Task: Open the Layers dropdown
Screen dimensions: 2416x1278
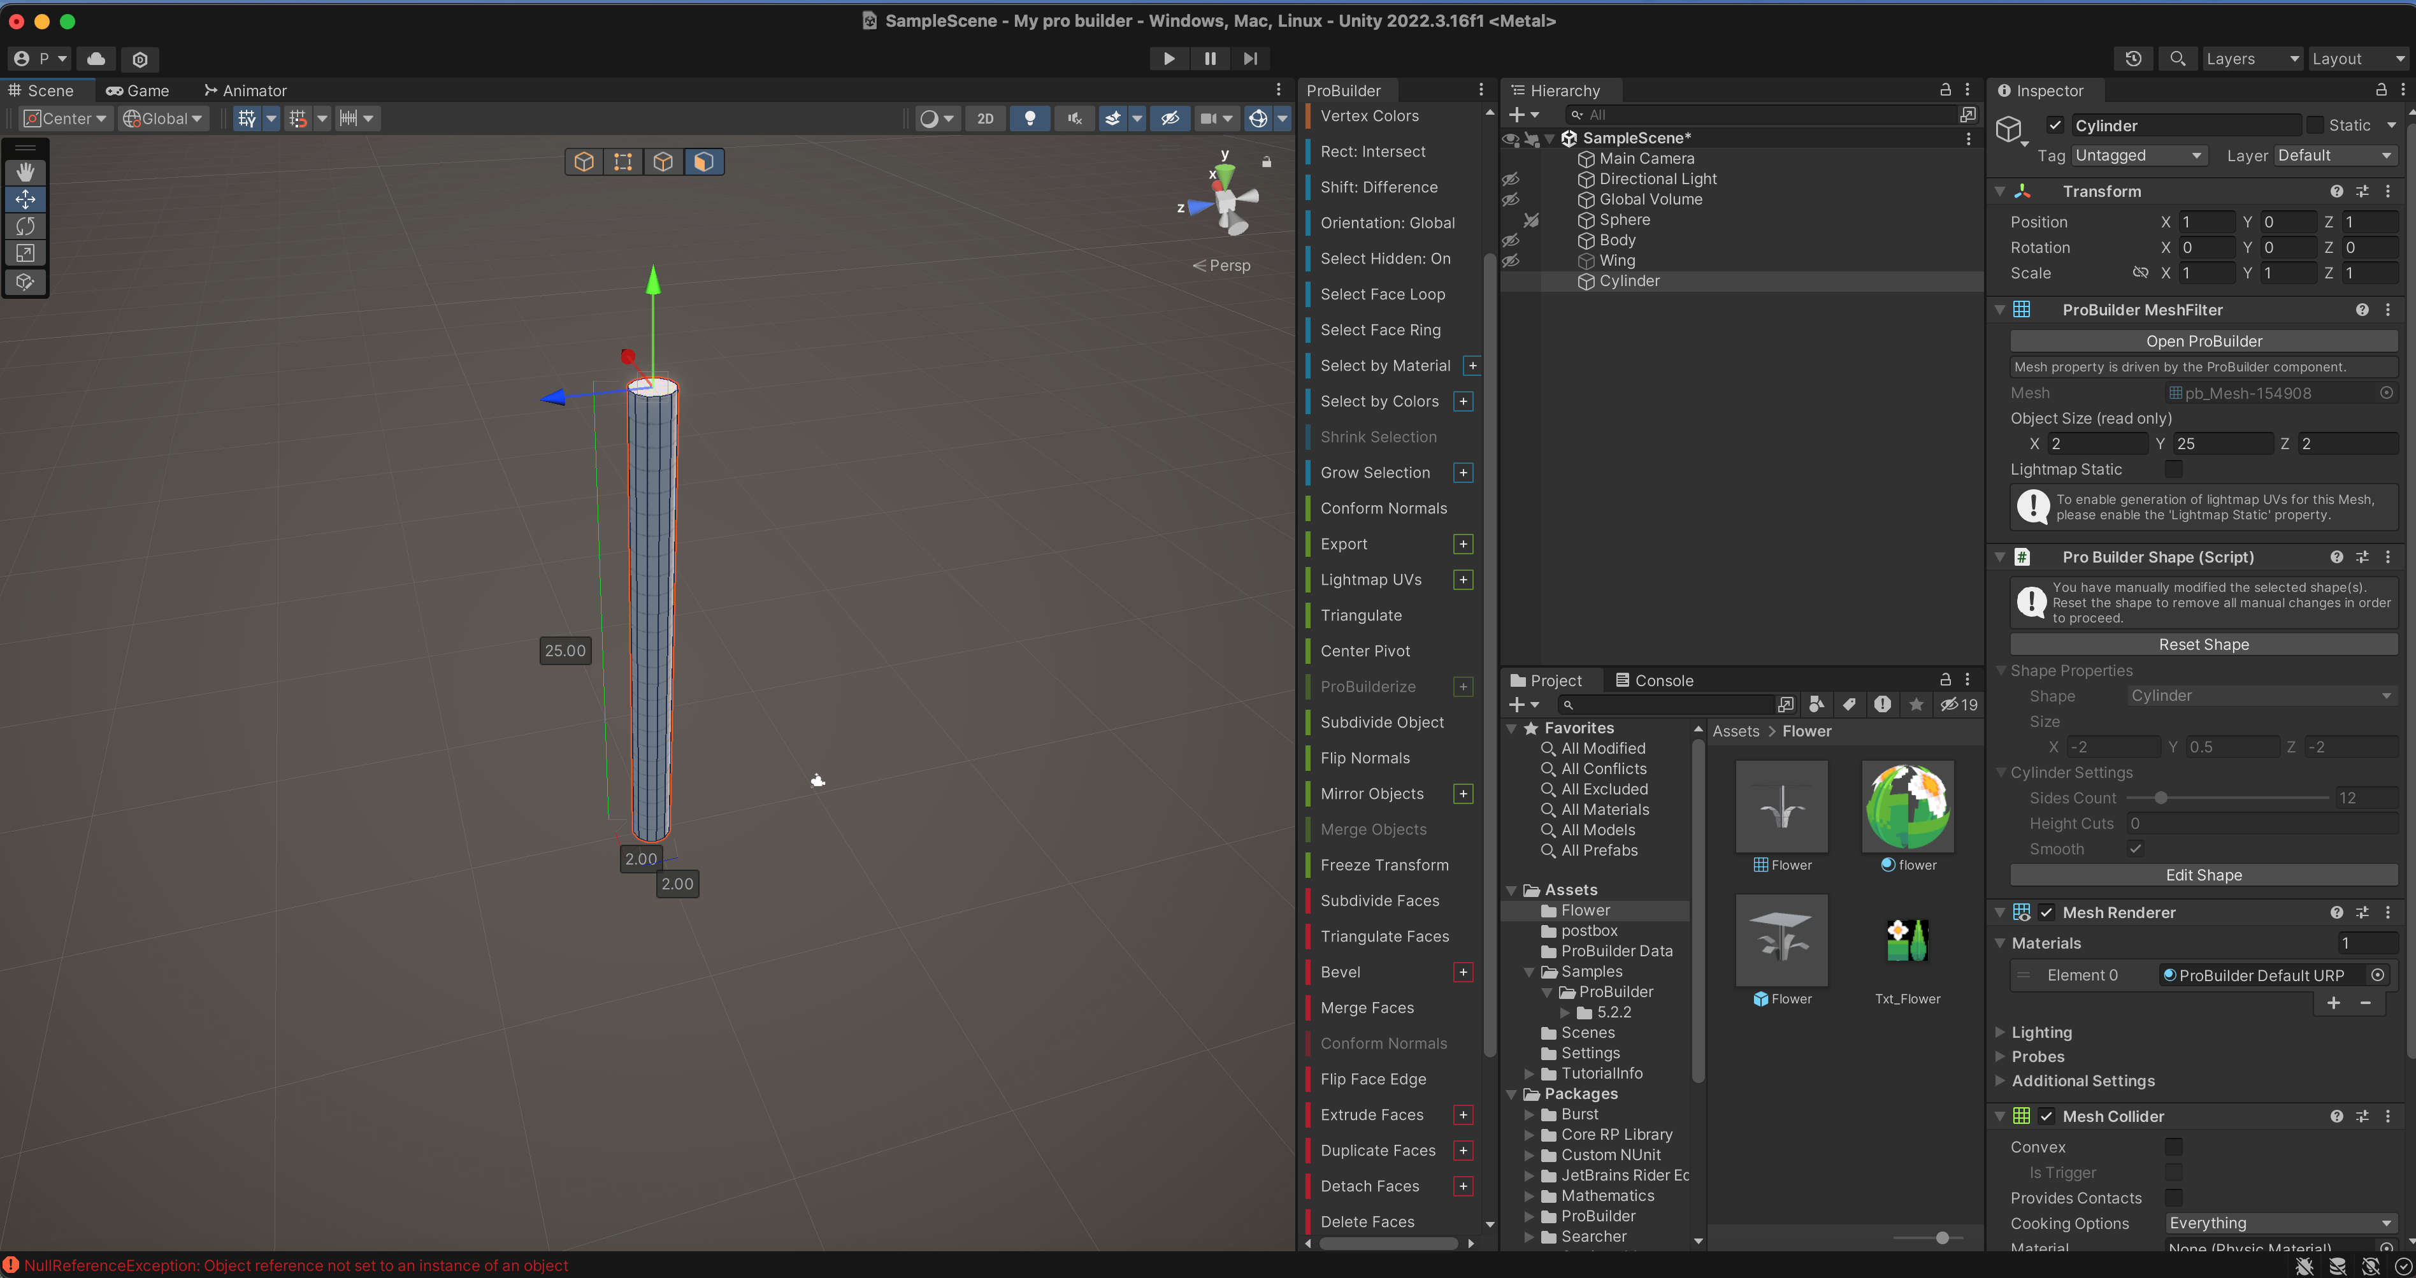Action: [2252, 58]
